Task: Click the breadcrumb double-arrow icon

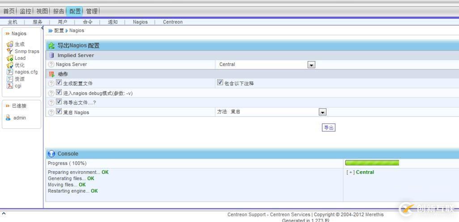Action: [x=51, y=31]
